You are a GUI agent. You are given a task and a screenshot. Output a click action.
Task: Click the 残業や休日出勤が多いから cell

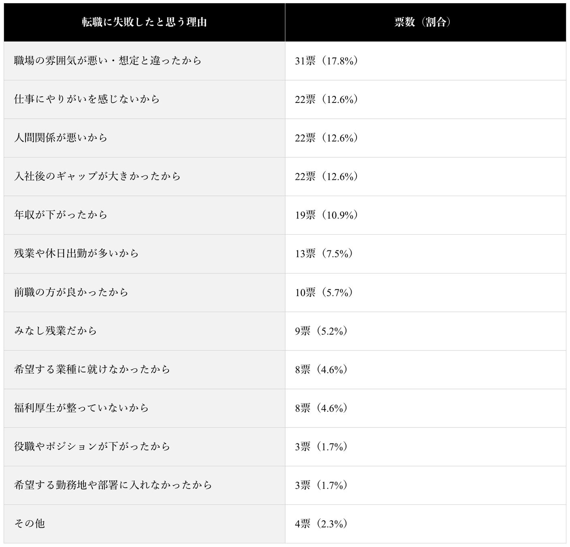tap(77, 254)
